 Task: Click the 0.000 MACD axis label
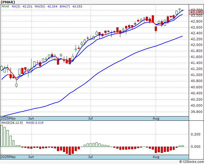[x=196, y=147]
